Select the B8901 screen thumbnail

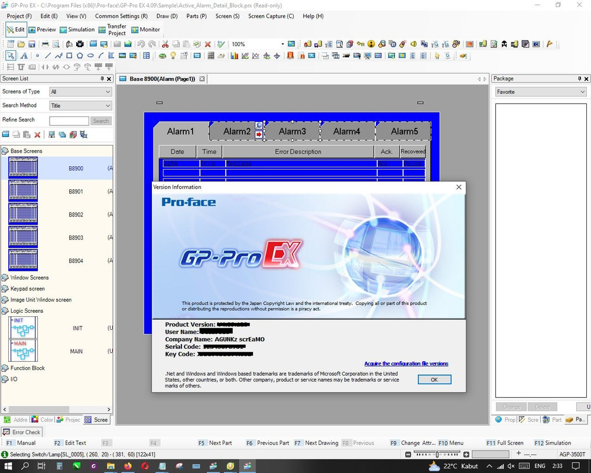click(23, 191)
